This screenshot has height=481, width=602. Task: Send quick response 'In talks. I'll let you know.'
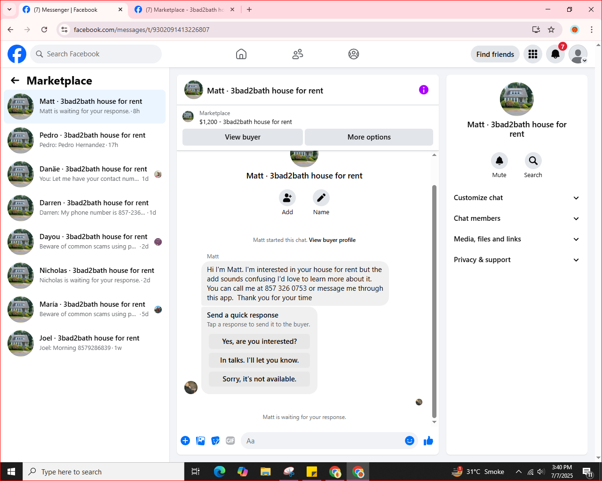pos(260,360)
